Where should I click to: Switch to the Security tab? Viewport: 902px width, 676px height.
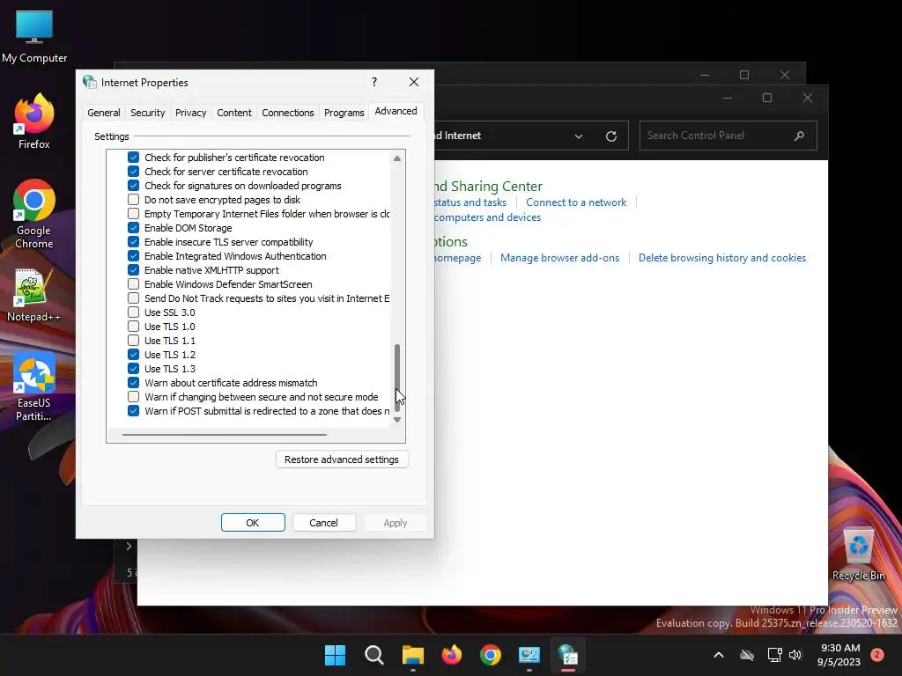[148, 113]
